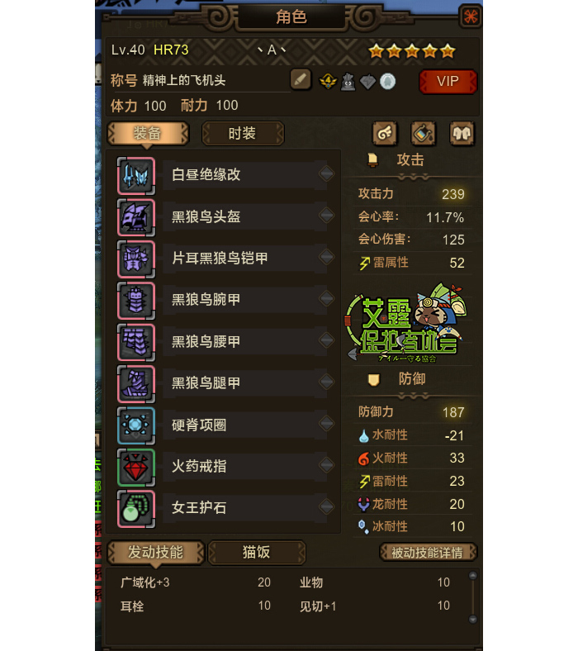Expand the diamond arrow beside 黑狼鸟腿甲
578x651 pixels.
(x=327, y=382)
